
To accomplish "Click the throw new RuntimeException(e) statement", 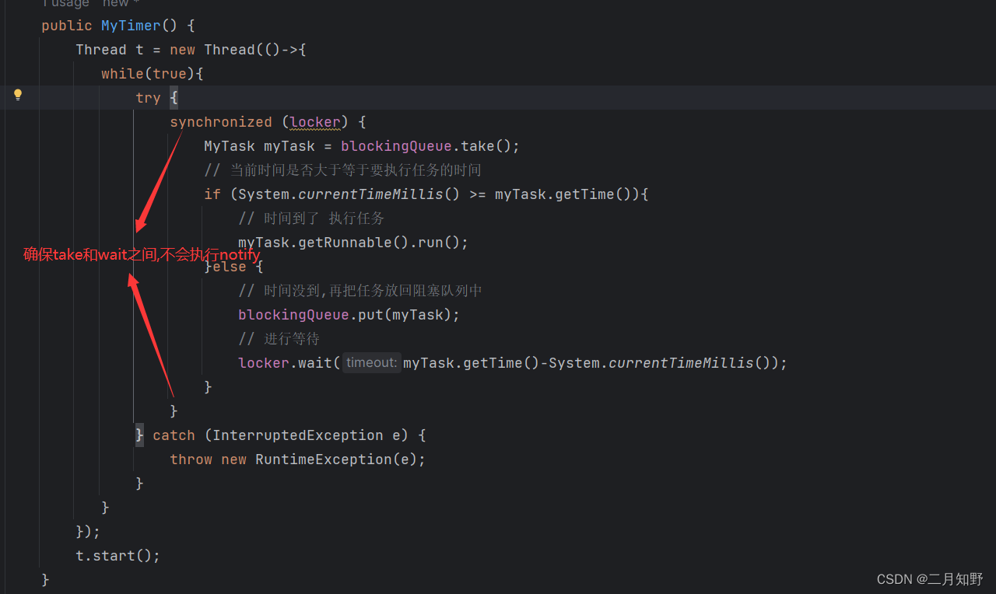I will 296,459.
